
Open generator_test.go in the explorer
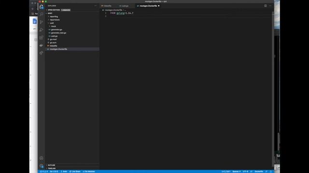point(58,33)
